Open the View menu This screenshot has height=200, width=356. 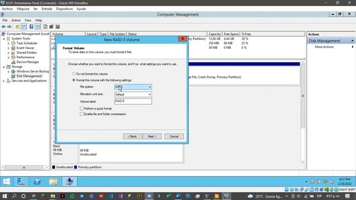coord(28,20)
